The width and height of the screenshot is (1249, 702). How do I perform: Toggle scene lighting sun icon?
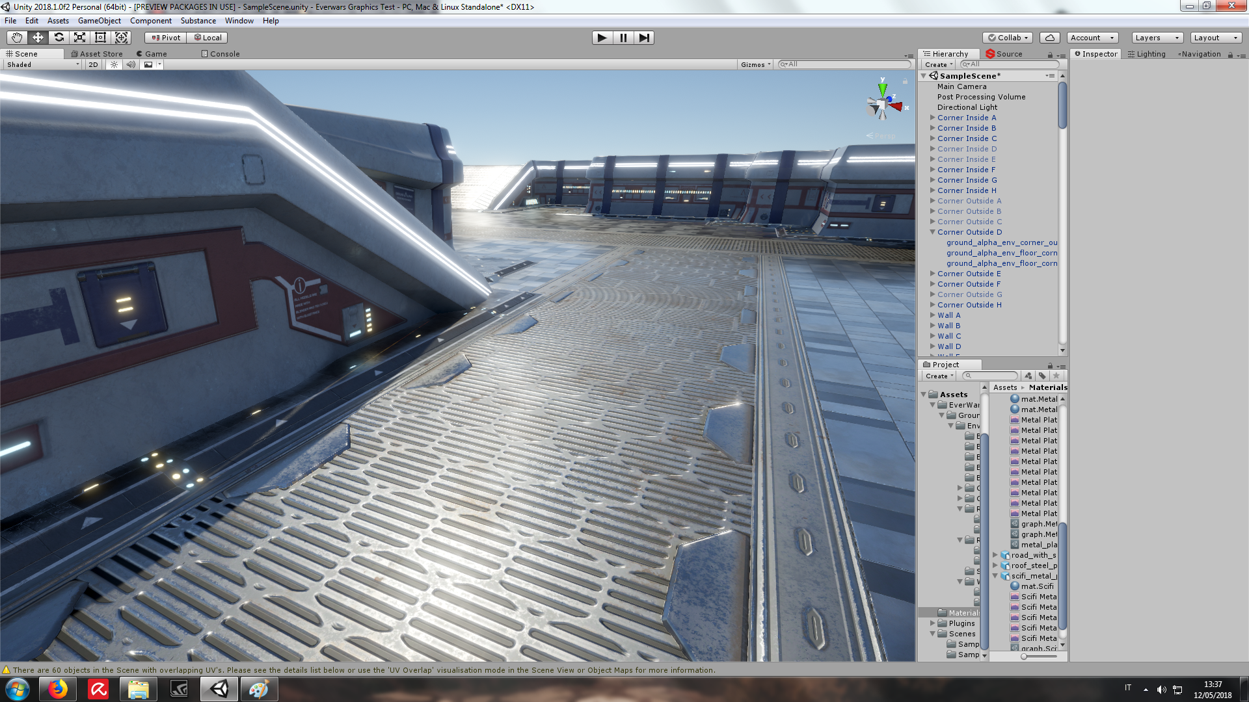click(x=114, y=64)
